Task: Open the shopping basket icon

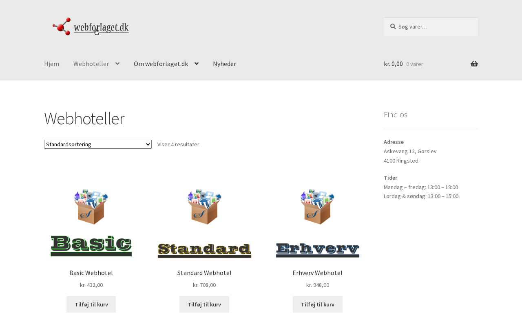Action: pyautogui.click(x=474, y=64)
